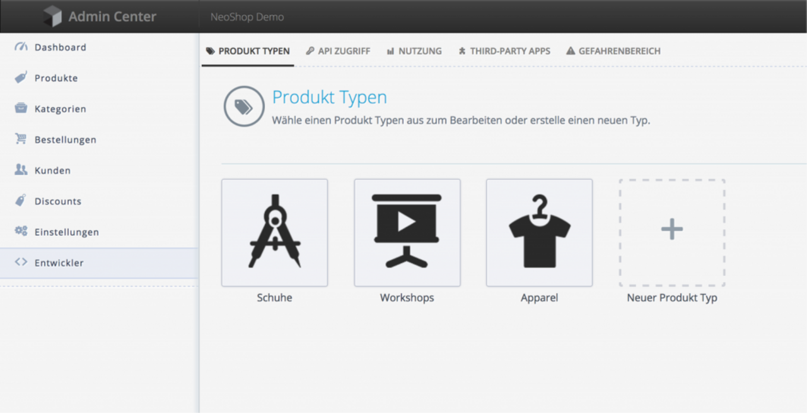Go to the Third-Party Apps tab

pyautogui.click(x=504, y=51)
